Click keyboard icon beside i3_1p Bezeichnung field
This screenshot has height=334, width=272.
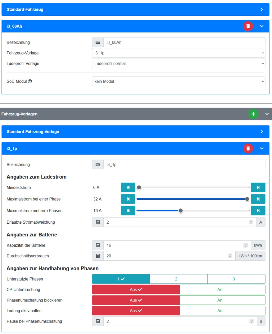click(x=98, y=165)
